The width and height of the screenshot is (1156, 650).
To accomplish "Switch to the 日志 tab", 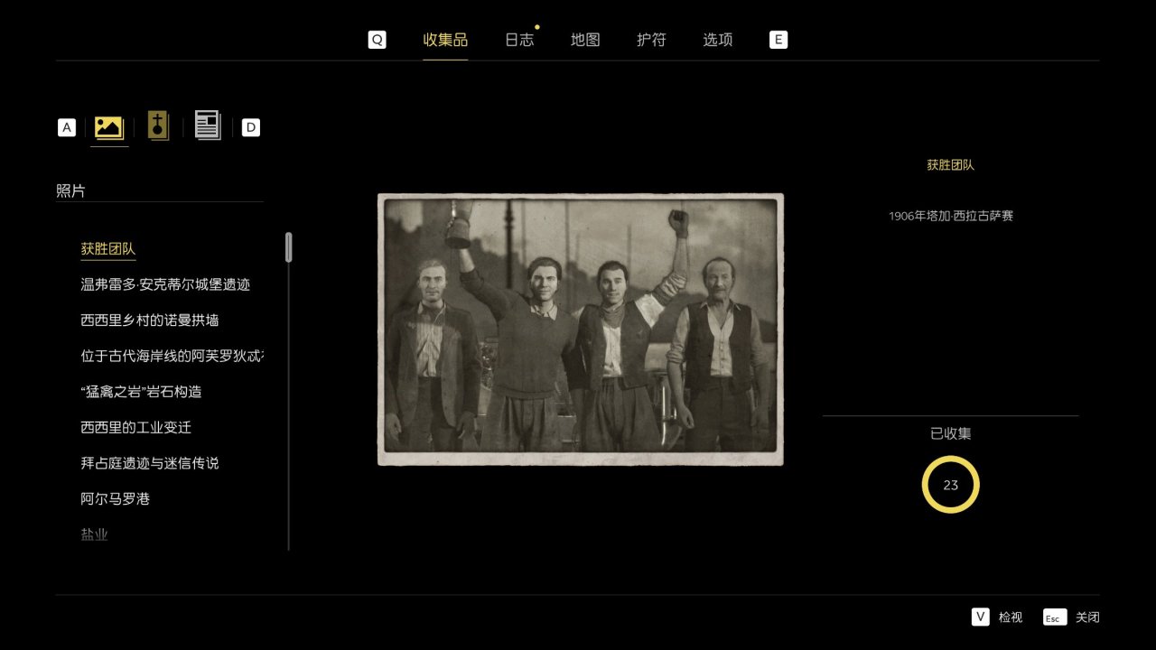I will 519,40.
